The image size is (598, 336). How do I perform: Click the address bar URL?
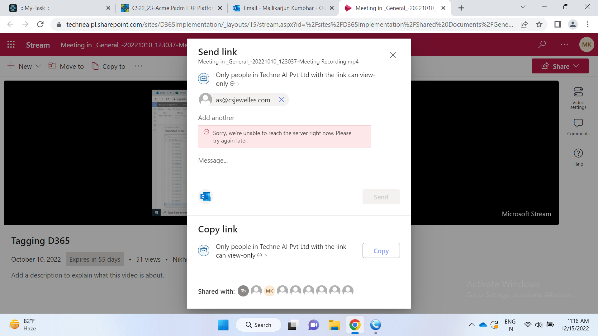tap(290, 24)
